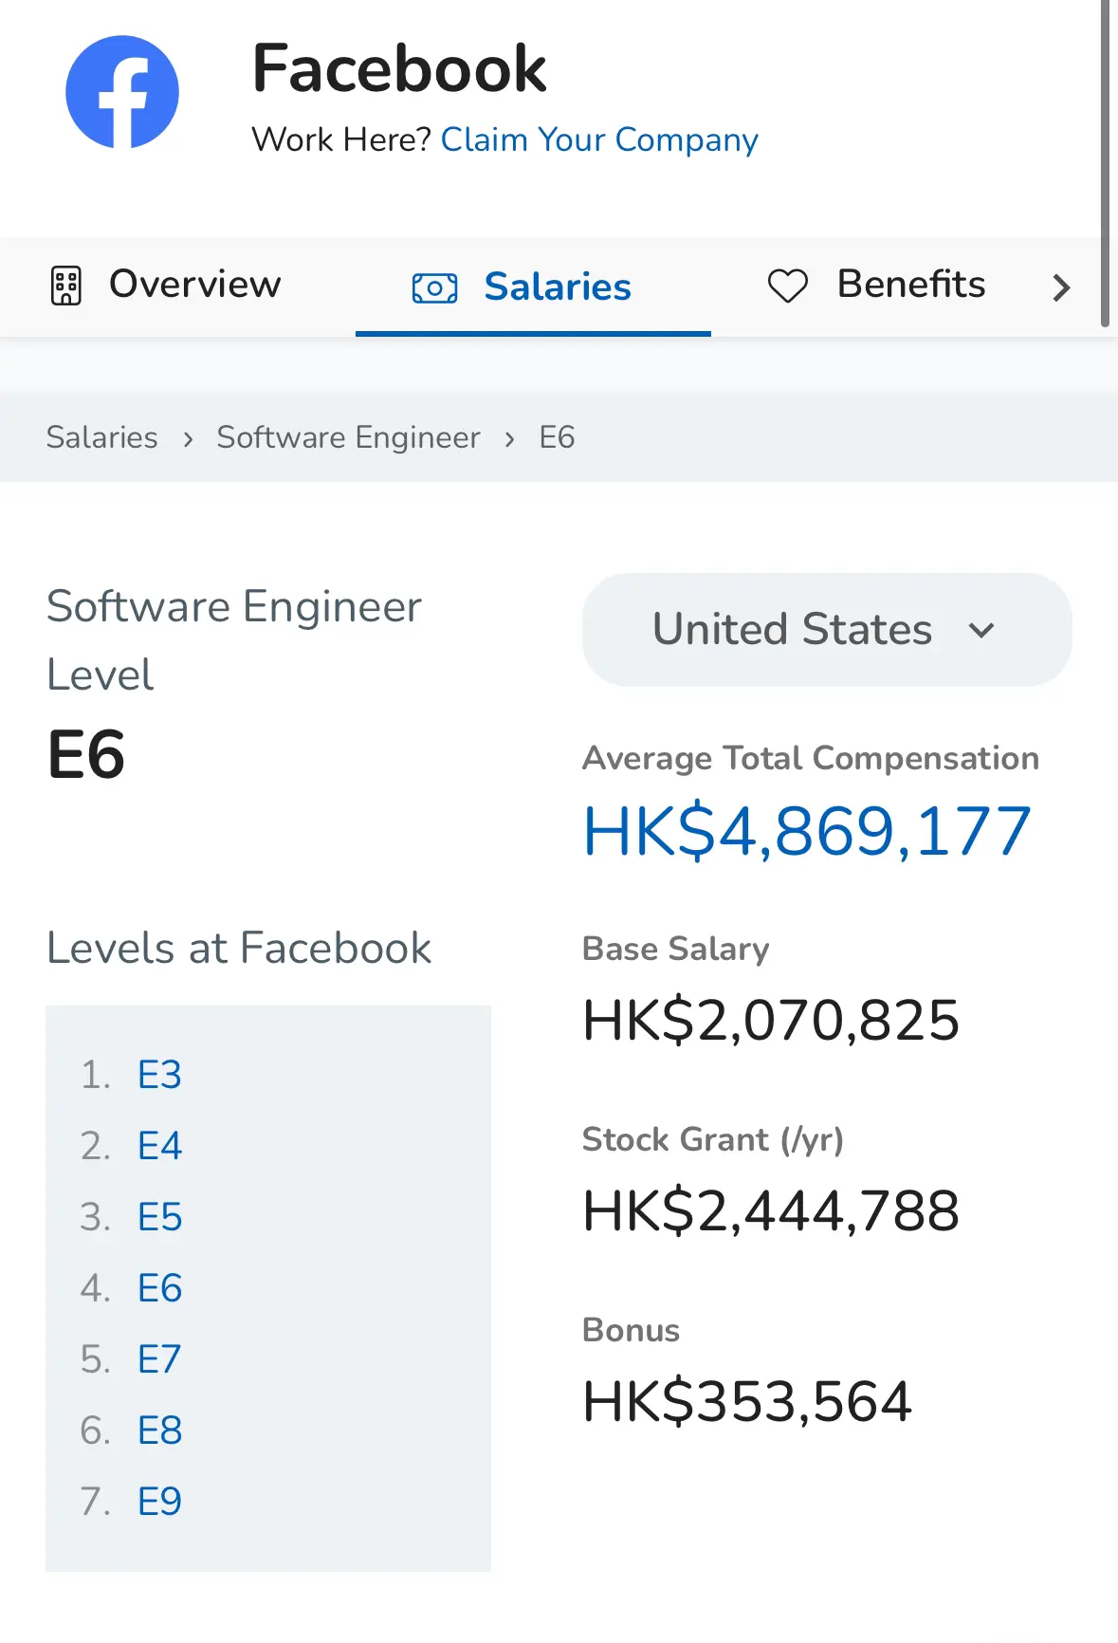Open the Benefits tab
The image size is (1118, 1643).
pyautogui.click(x=876, y=285)
